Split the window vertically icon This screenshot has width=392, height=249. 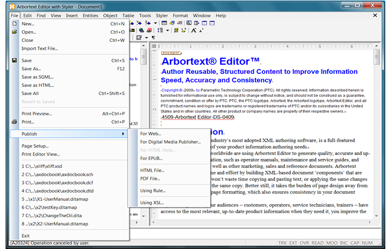click(204, 24)
